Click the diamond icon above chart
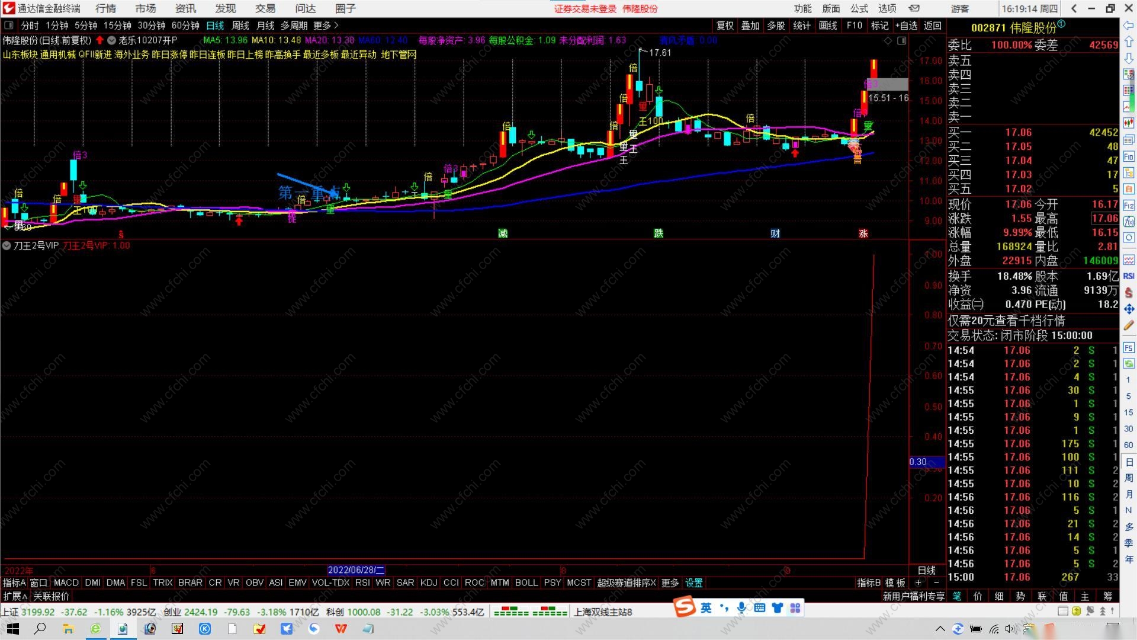 (888, 41)
